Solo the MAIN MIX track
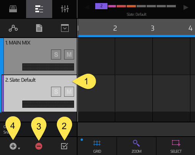Viewport: 195px width, 155px height. pos(56,54)
